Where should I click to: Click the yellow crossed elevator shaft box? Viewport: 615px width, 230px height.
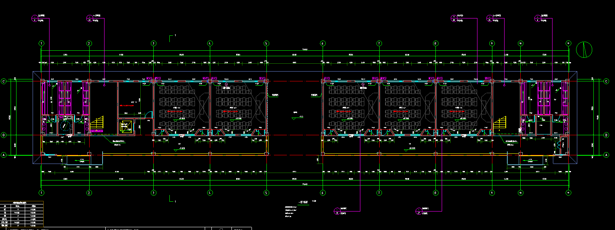[x=125, y=127]
